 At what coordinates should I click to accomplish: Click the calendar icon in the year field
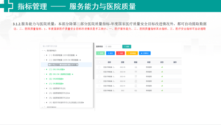coord(106,46)
